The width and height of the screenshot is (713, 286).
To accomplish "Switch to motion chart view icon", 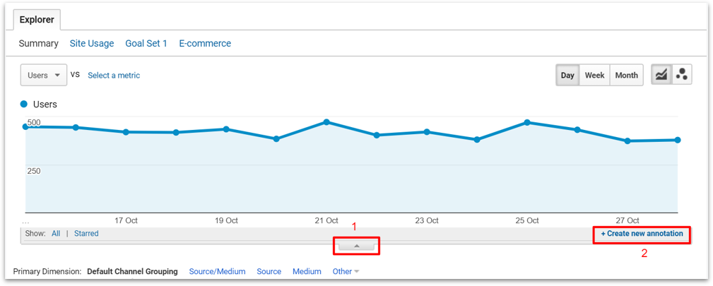I will click(682, 75).
